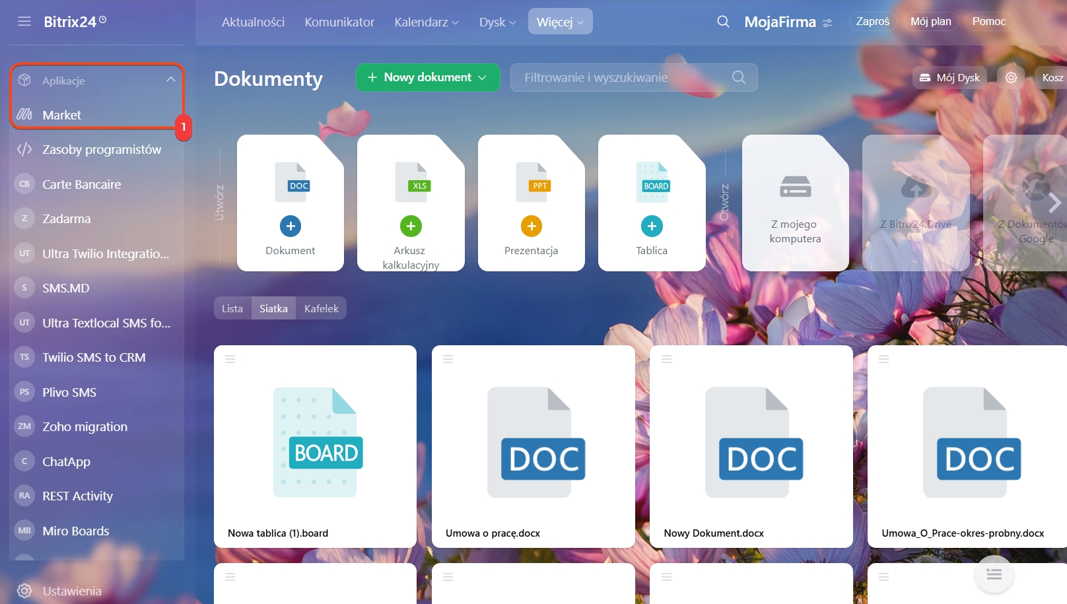
Task: Click the Aplikacje cube icon
Action: point(24,80)
